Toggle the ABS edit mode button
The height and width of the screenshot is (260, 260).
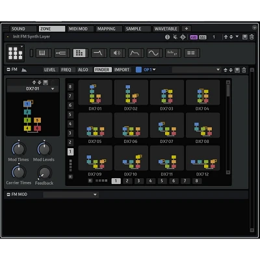coord(194,37)
